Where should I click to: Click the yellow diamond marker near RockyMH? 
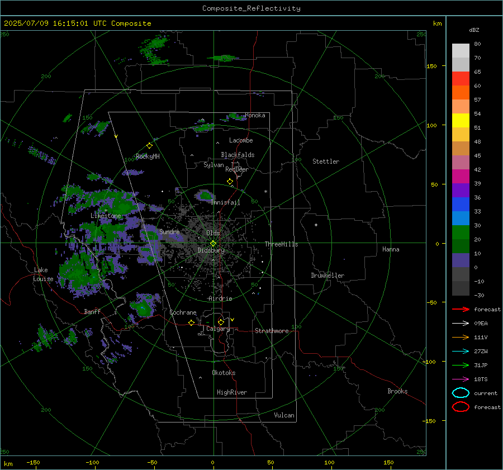click(x=149, y=146)
